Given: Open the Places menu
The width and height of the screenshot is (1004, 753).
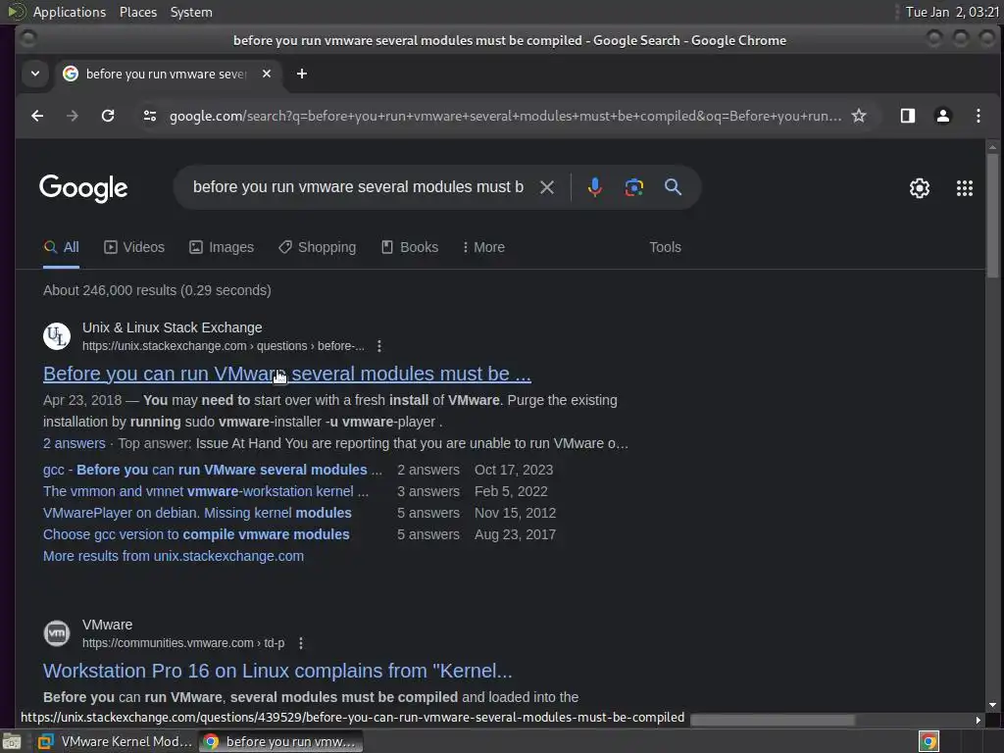Looking at the screenshot, I should click(x=137, y=12).
